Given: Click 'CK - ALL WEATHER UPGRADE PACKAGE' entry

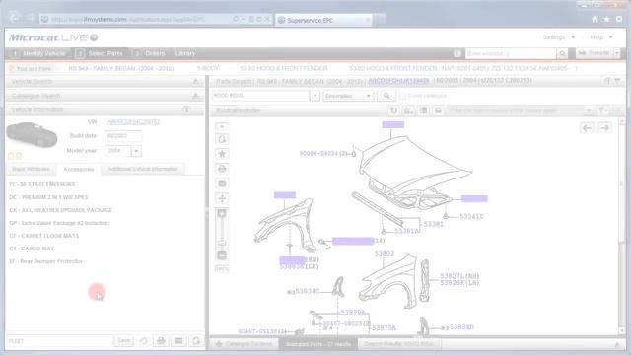Looking at the screenshot, I should tap(61, 210).
